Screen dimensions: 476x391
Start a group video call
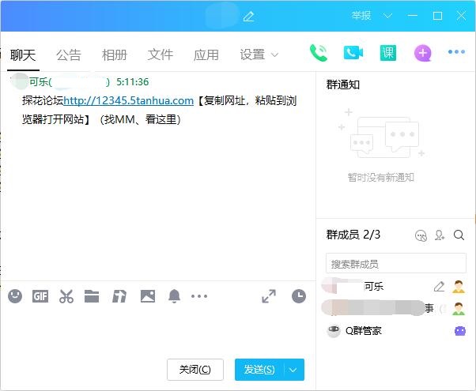tap(353, 53)
